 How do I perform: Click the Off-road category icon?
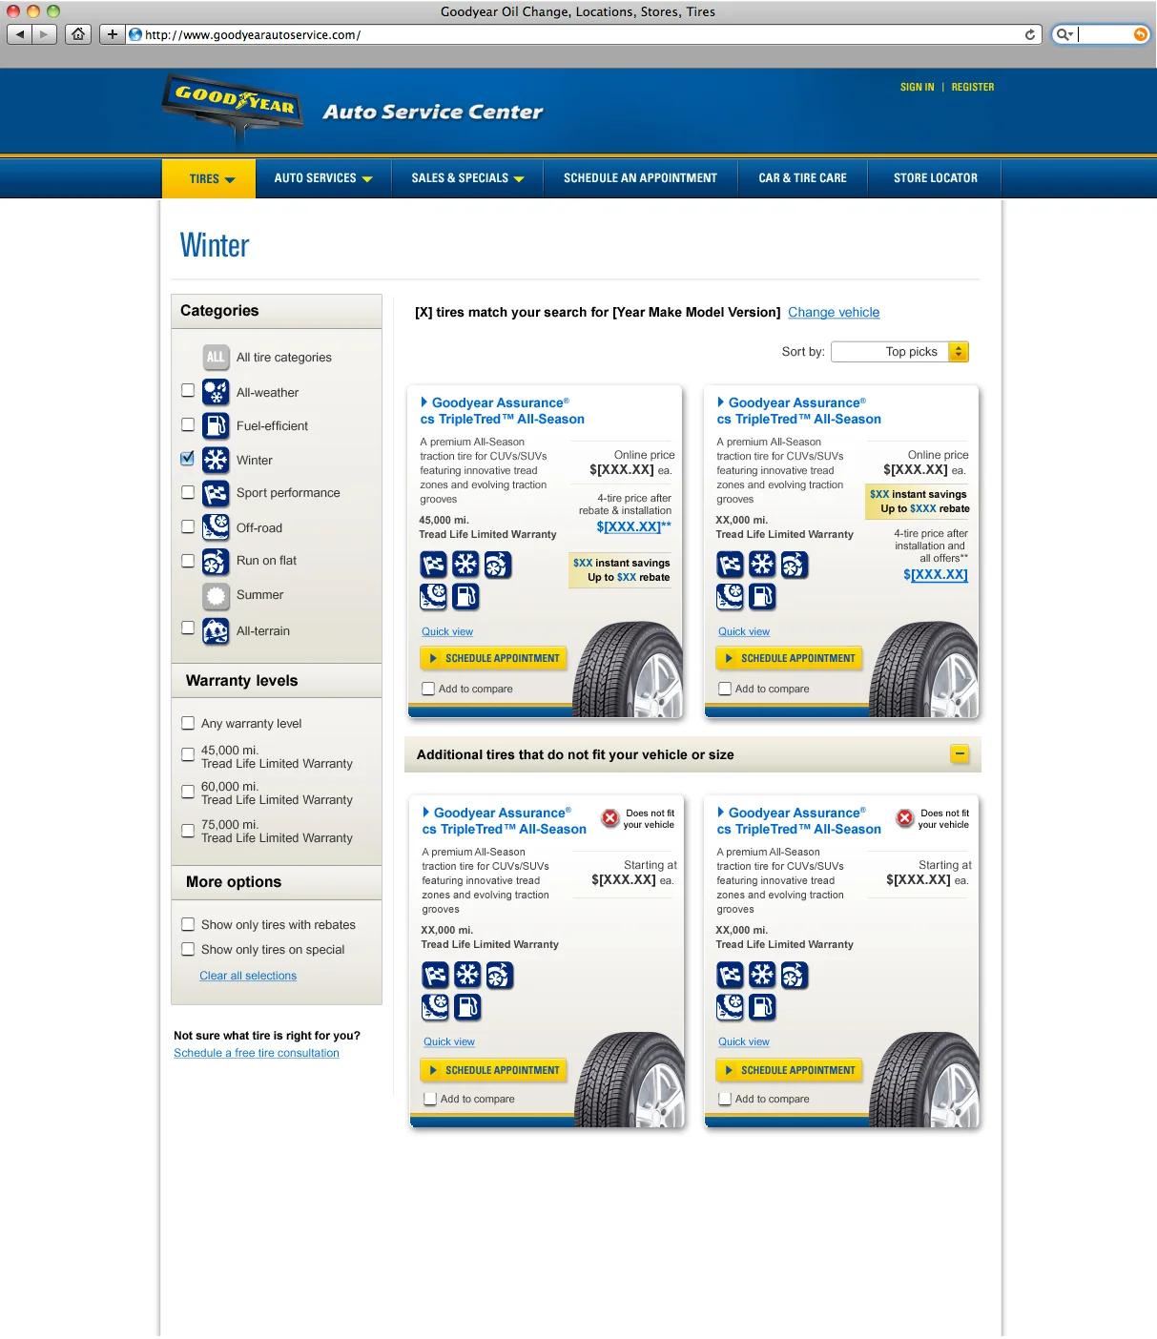click(216, 527)
